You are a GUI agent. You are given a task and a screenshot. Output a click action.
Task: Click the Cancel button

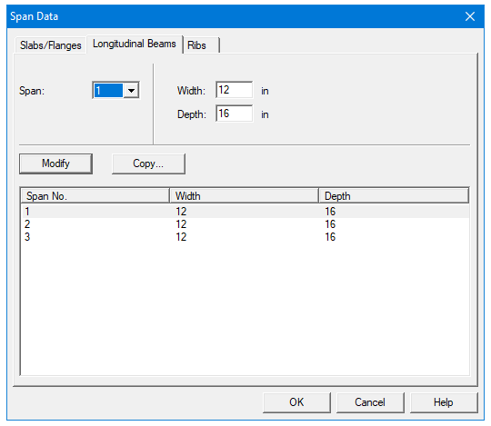point(370,402)
